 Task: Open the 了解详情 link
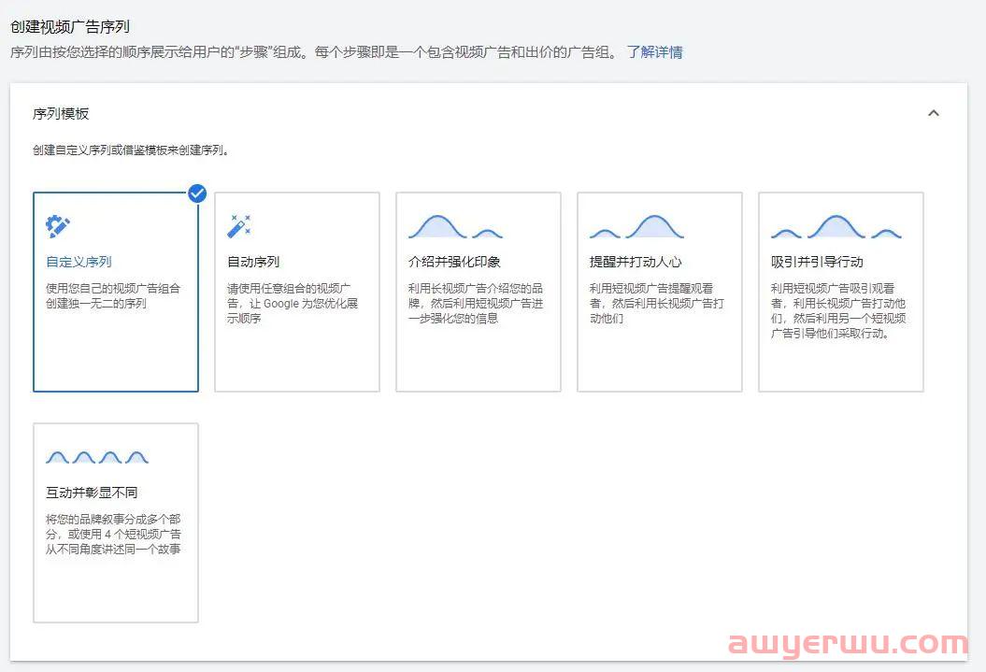654,52
